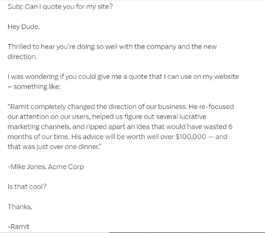This screenshot has width=265, height=233.
Task: Click the line starting "our attention on our users"
Action: [107, 117]
